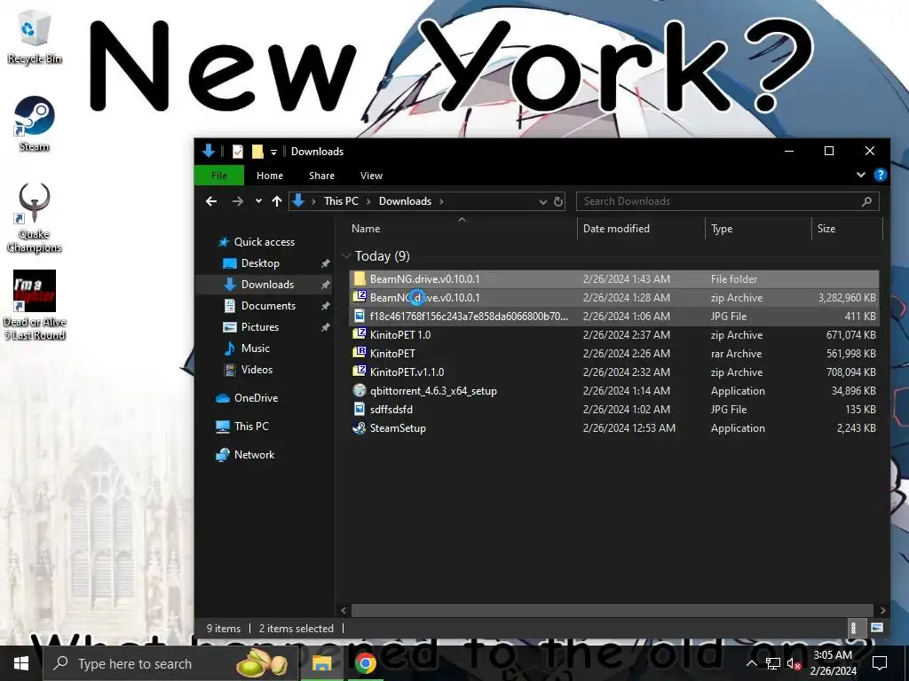Click the horizontal scrollbar in the file list

[x=613, y=610]
